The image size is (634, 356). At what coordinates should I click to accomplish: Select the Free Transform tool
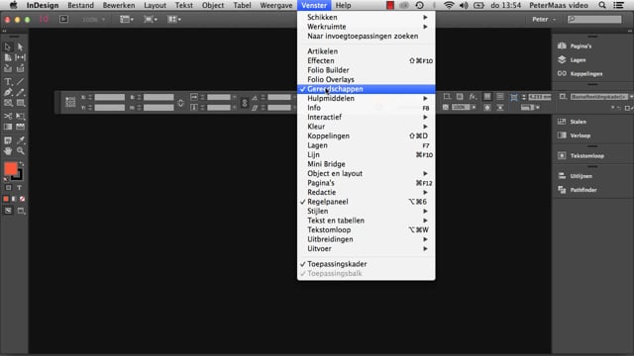coord(20,117)
